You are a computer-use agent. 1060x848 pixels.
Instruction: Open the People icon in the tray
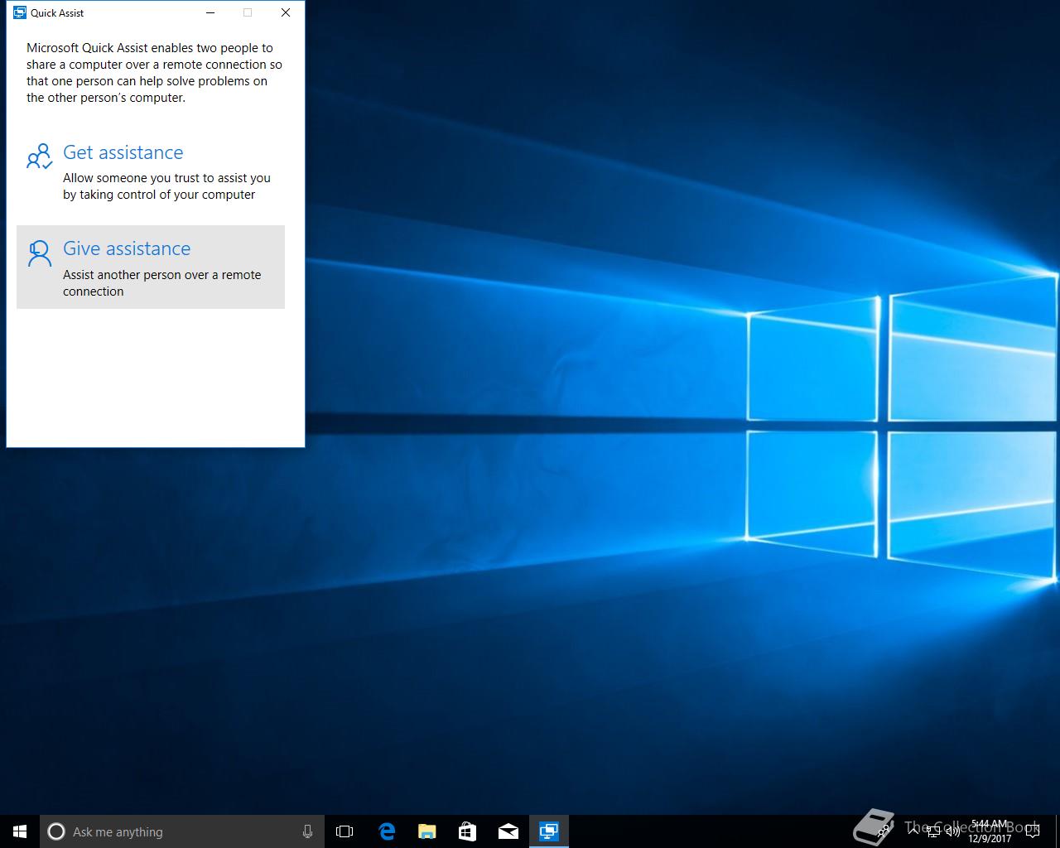coord(884,830)
